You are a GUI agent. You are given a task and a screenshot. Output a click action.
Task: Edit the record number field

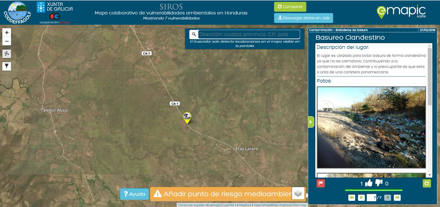[372, 197]
